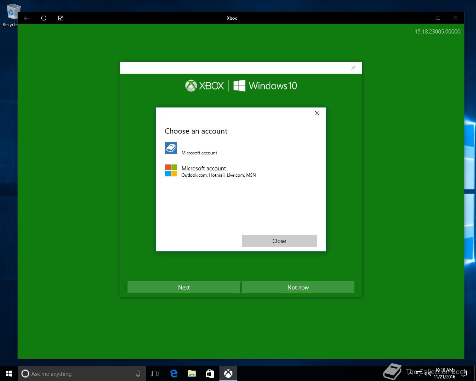The image size is (476, 381).
Task: Dismiss the Xbox sign-in panel with its X
Action: click(x=353, y=68)
